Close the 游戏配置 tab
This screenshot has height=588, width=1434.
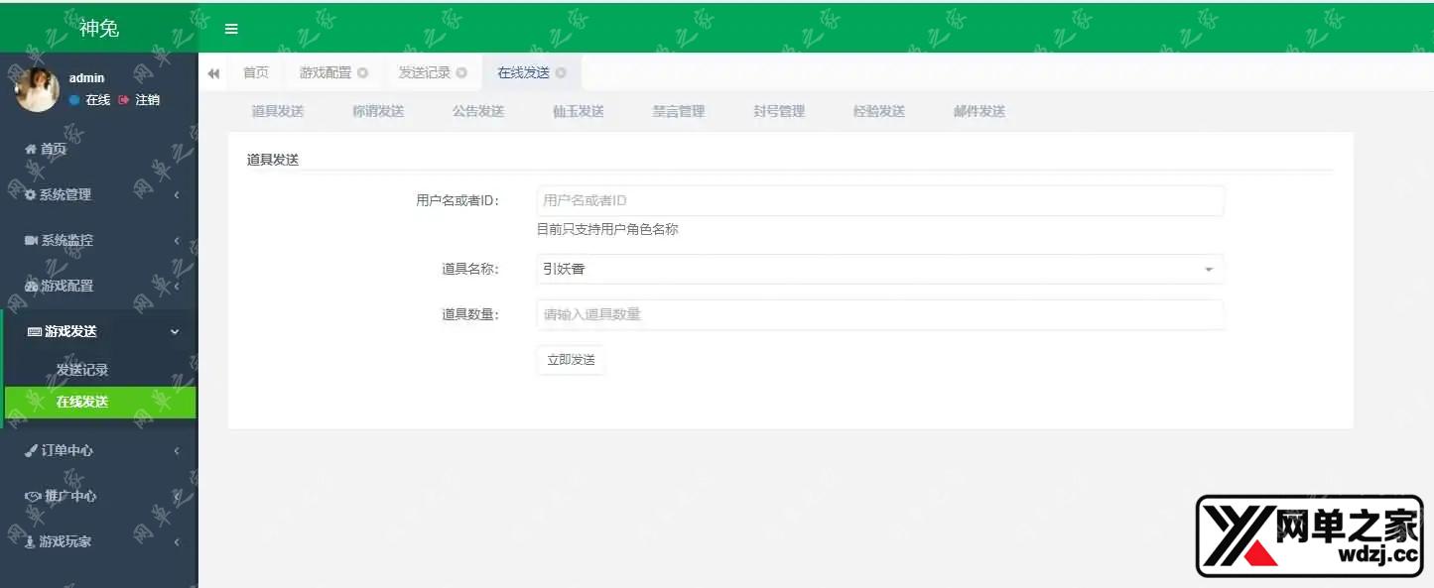[363, 73]
